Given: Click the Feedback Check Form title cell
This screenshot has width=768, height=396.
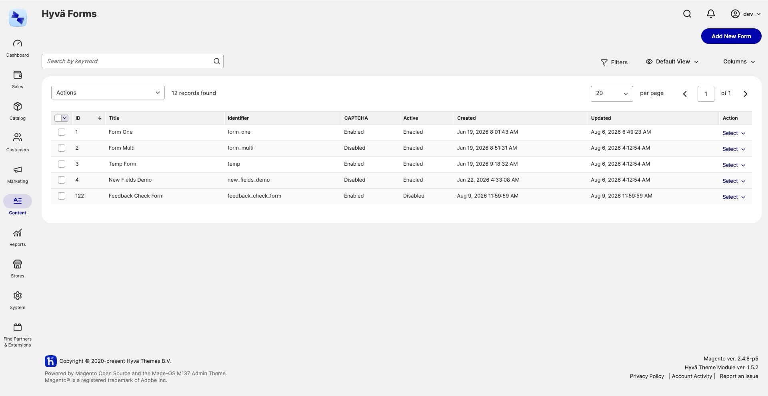Looking at the screenshot, I should (x=136, y=196).
